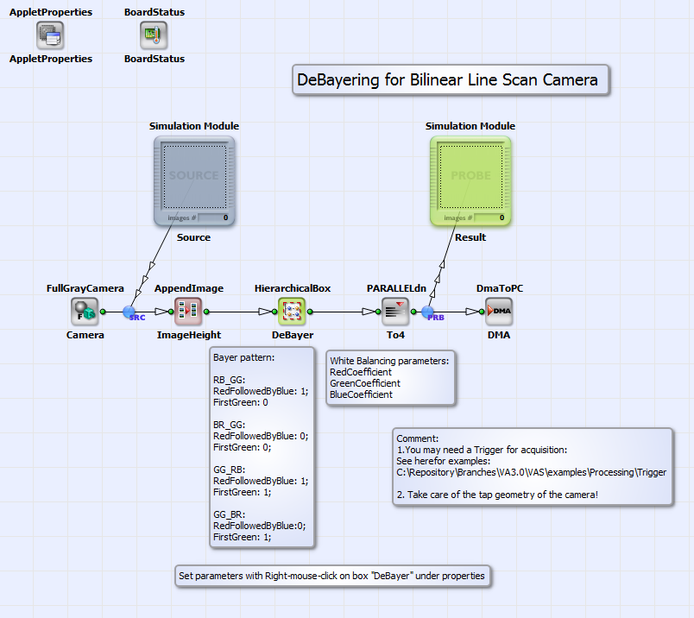Open the BoardStatus module

154,35
